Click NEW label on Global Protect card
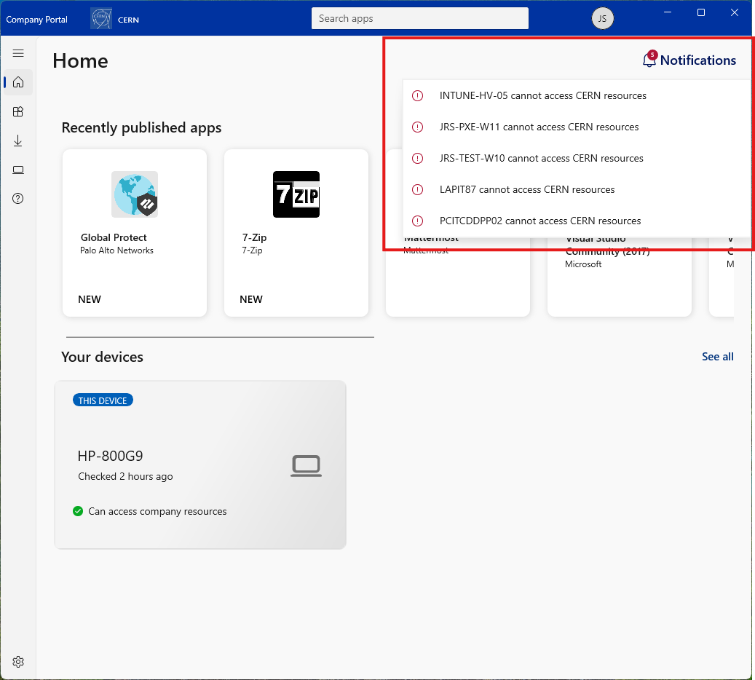Screen dimensions: 755x680 pyautogui.click(x=90, y=299)
